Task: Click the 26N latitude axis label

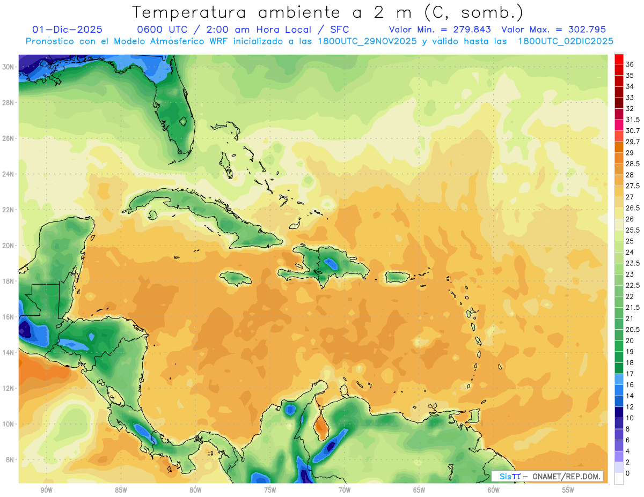Action: click(x=8, y=138)
